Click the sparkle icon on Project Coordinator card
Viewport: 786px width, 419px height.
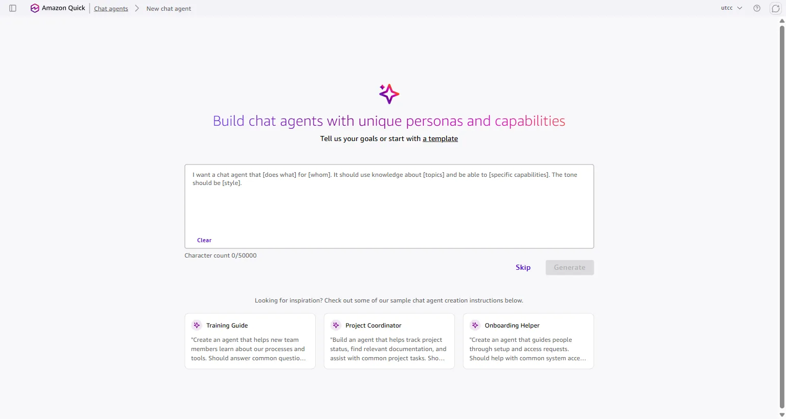click(336, 325)
